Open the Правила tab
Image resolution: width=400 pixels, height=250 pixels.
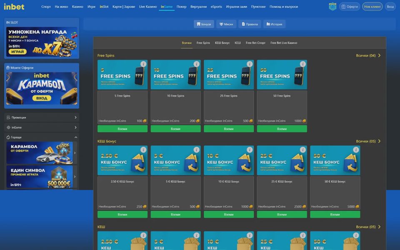pyautogui.click(x=250, y=24)
